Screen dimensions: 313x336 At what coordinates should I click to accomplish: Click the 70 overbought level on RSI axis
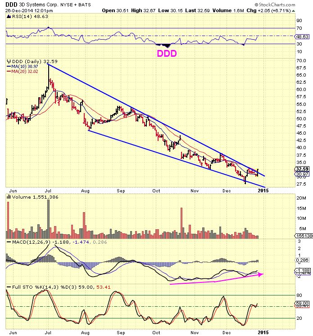(299, 28)
